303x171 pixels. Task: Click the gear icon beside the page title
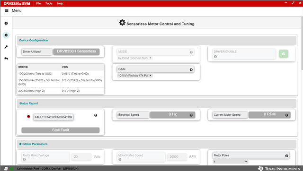click(122, 23)
